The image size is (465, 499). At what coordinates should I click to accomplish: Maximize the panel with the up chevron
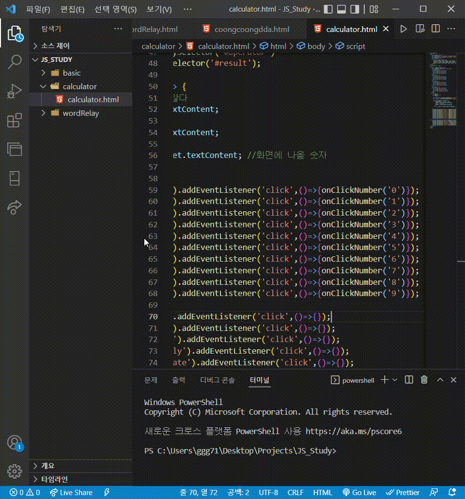click(440, 380)
